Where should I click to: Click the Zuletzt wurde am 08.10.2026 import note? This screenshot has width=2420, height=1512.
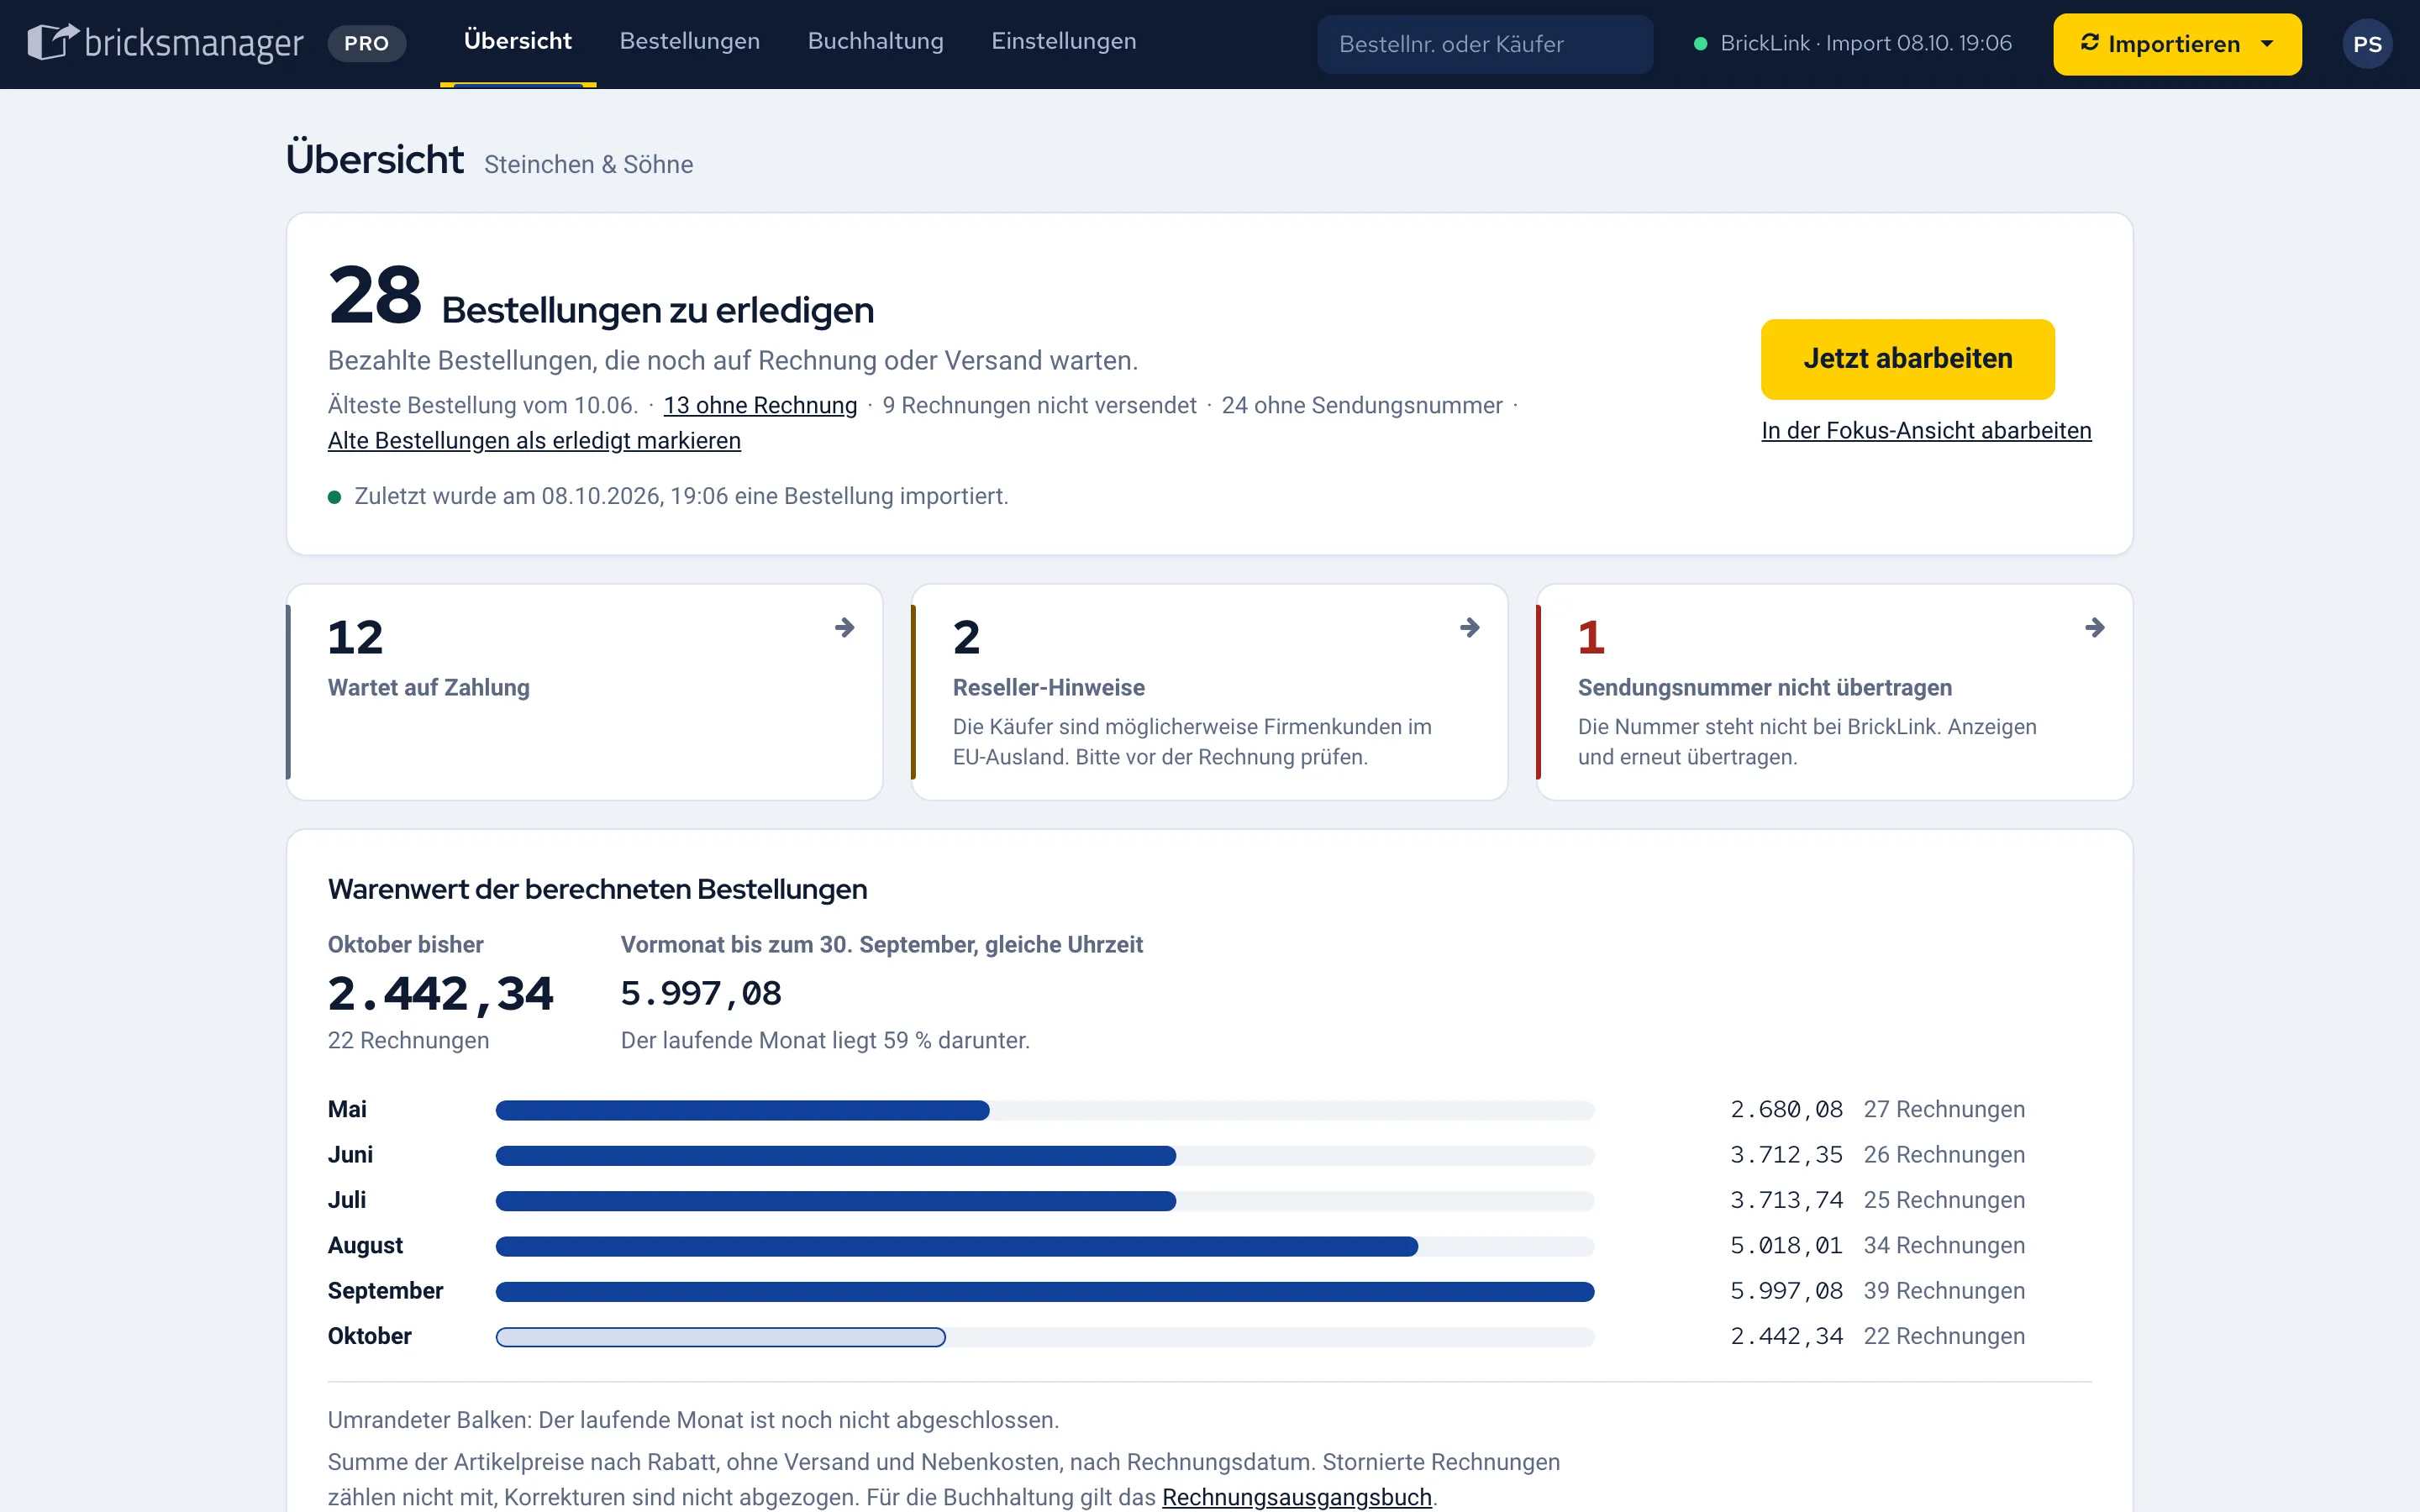tap(681, 497)
